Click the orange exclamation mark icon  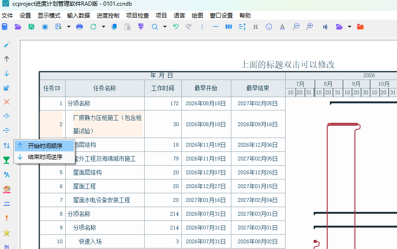pos(7,218)
